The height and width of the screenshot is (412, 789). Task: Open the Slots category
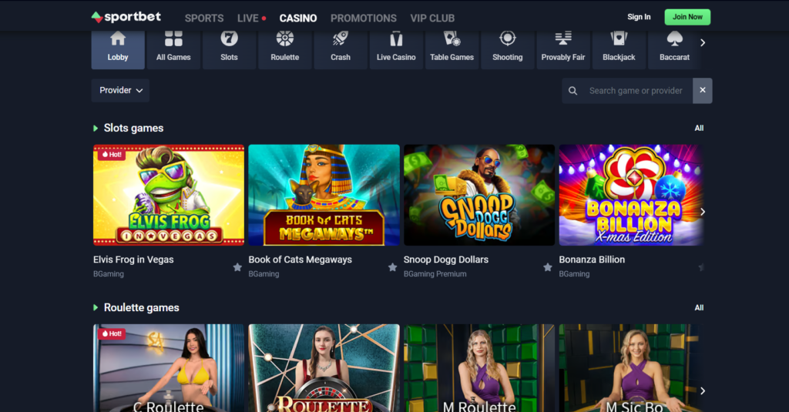(229, 49)
